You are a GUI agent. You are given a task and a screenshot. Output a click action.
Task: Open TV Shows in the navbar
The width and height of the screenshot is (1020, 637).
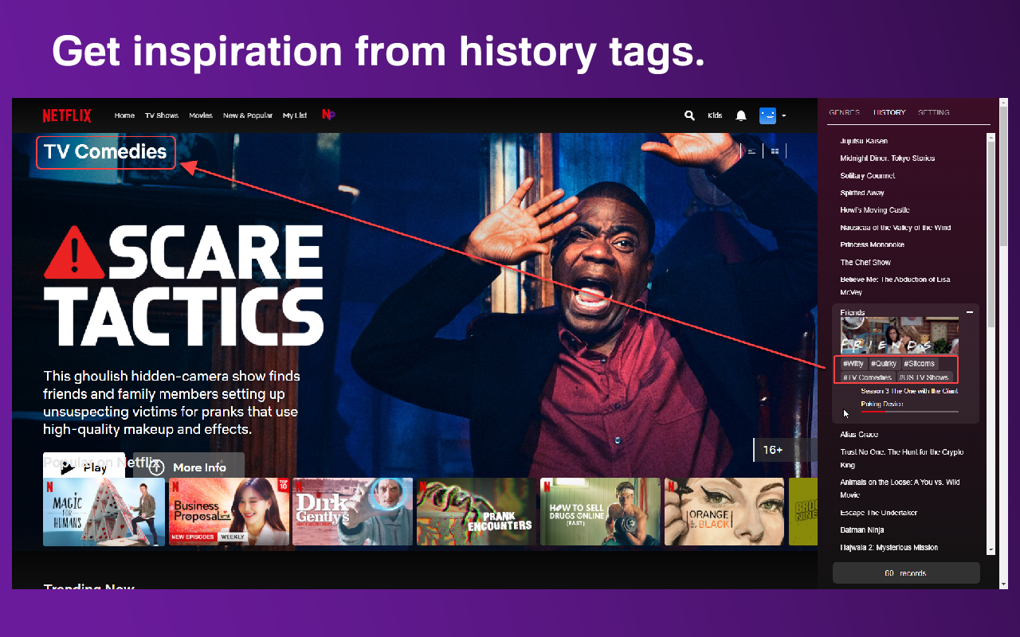[x=162, y=115]
